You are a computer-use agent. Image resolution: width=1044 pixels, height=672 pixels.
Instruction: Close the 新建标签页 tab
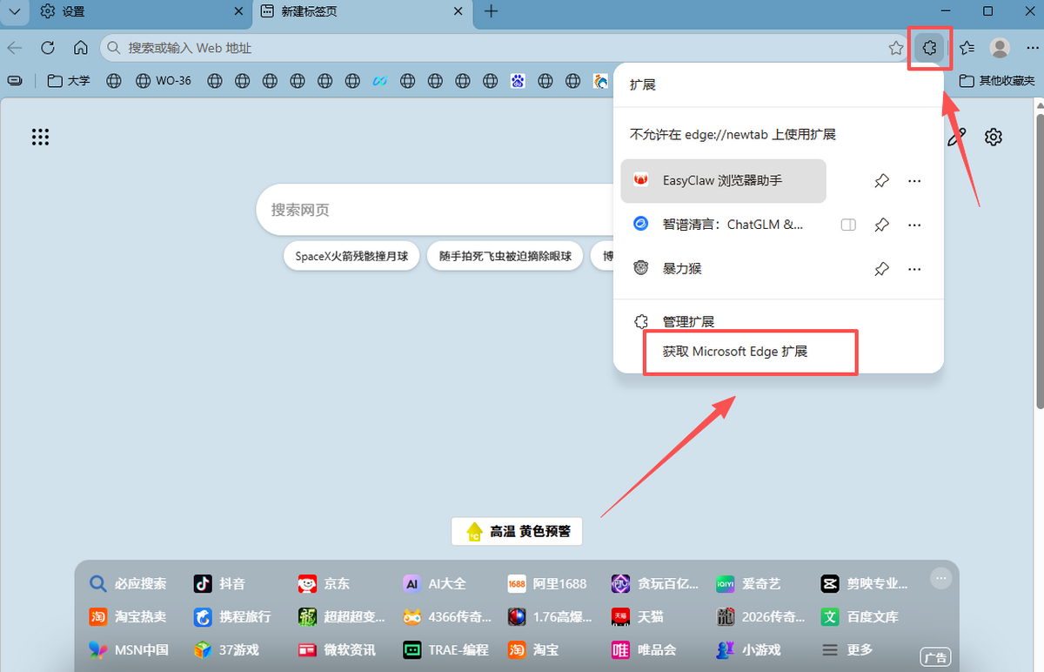(x=458, y=11)
